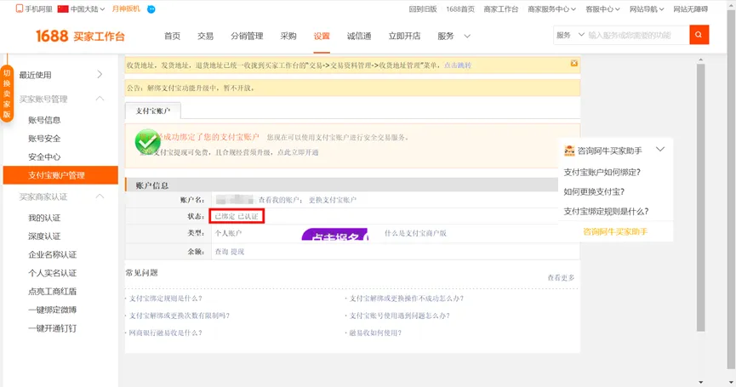Click the 提现 balance link
The image size is (736, 387).
pos(237,252)
